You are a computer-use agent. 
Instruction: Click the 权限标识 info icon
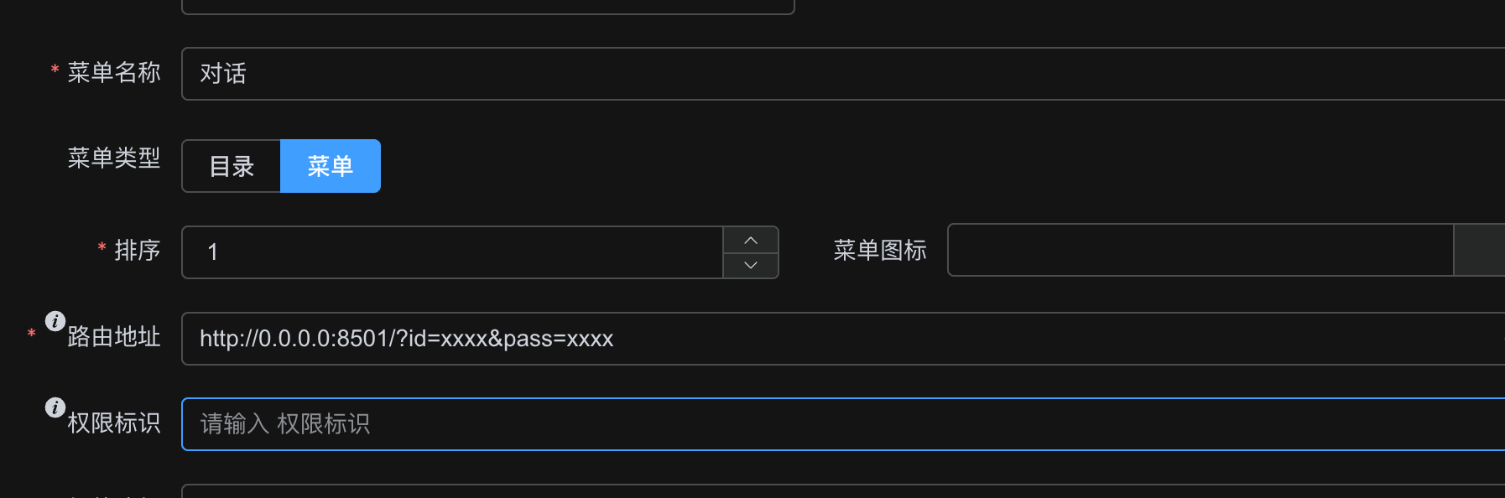[55, 407]
